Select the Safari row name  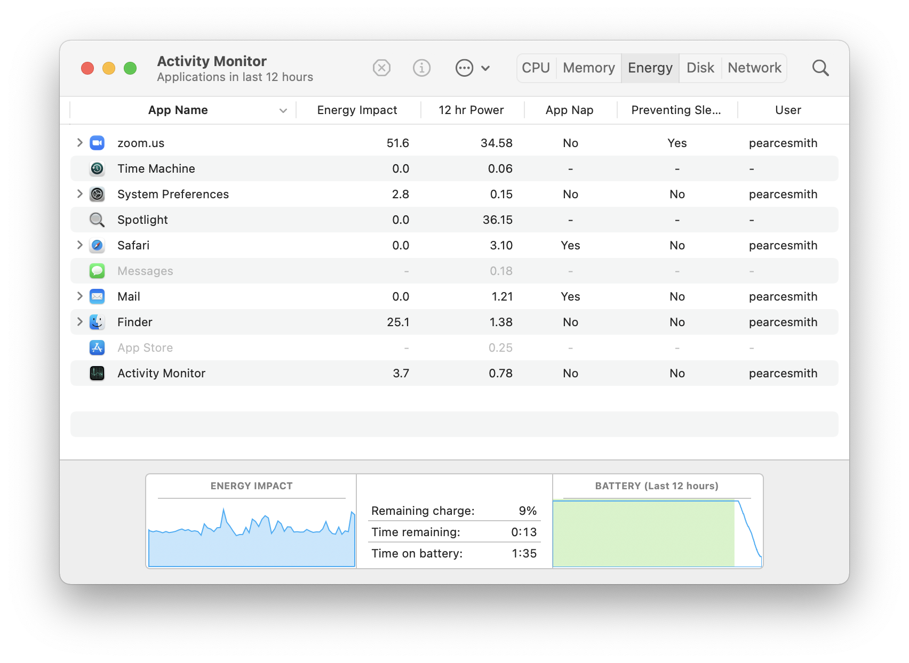tap(133, 245)
